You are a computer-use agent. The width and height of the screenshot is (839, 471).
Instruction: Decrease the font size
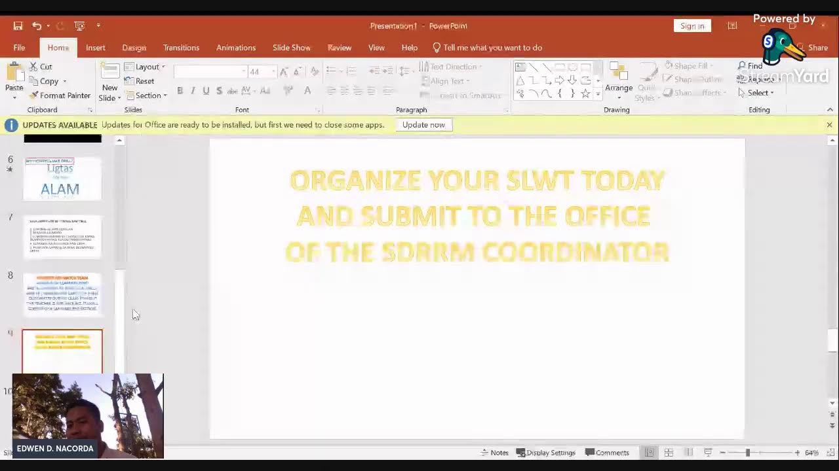(298, 71)
